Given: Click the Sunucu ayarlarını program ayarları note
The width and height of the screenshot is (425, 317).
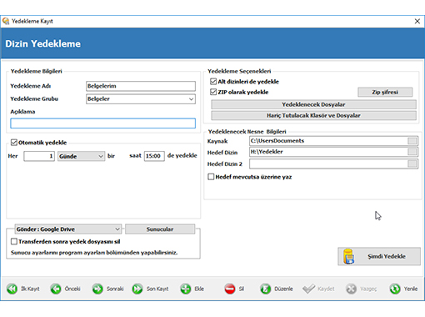Looking at the screenshot, I should coord(94,253).
